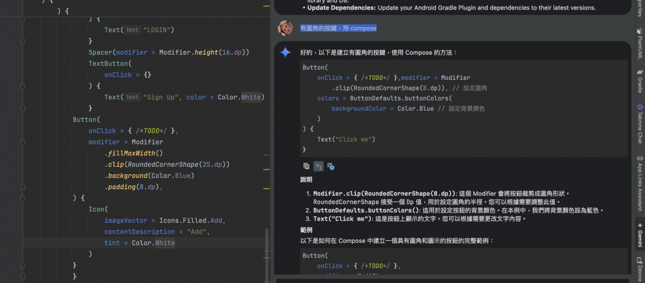
Task: Click the user avatar in chat
Action: (x=285, y=28)
